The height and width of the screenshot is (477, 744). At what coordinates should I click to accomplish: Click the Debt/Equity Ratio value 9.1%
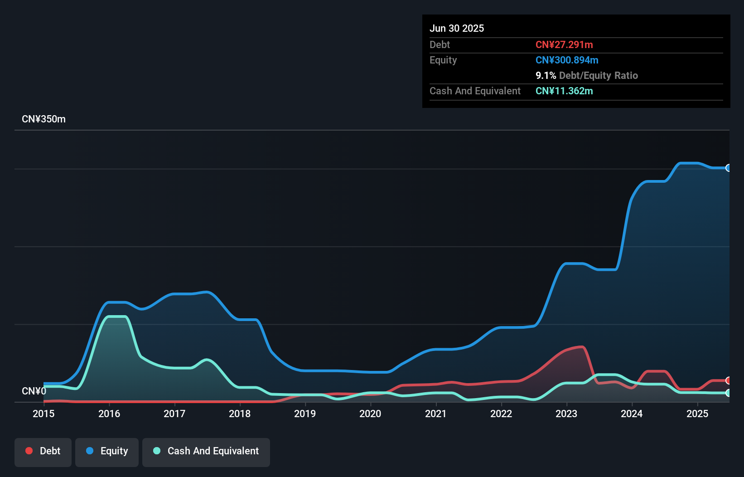click(545, 75)
